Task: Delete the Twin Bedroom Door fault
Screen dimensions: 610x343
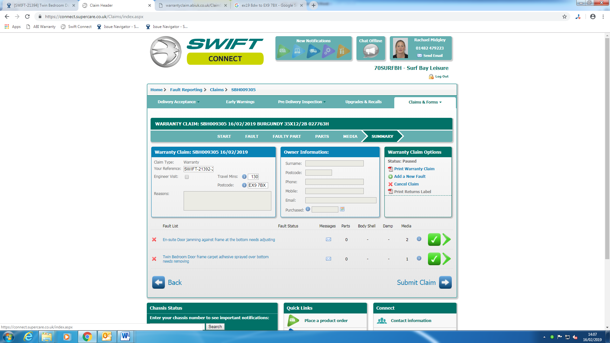Action: (x=154, y=259)
